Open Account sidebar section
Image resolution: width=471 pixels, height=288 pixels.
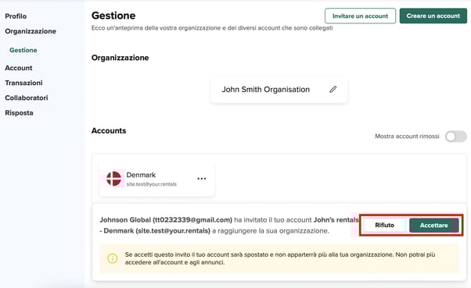[19, 68]
